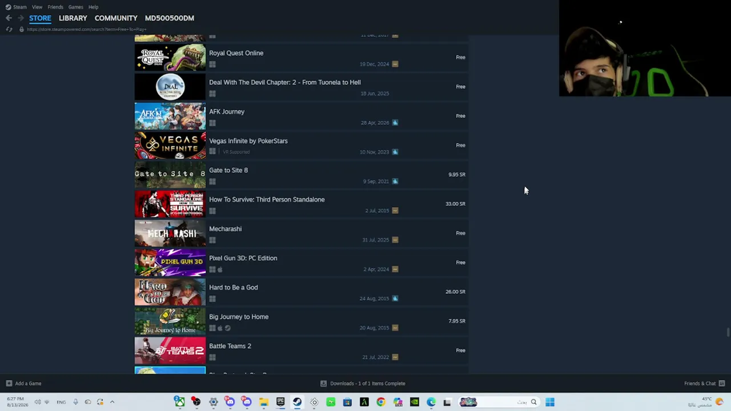The height and width of the screenshot is (411, 731).
Task: Click the Windows platform icon under AFK Journey
Action: pyautogui.click(x=212, y=123)
